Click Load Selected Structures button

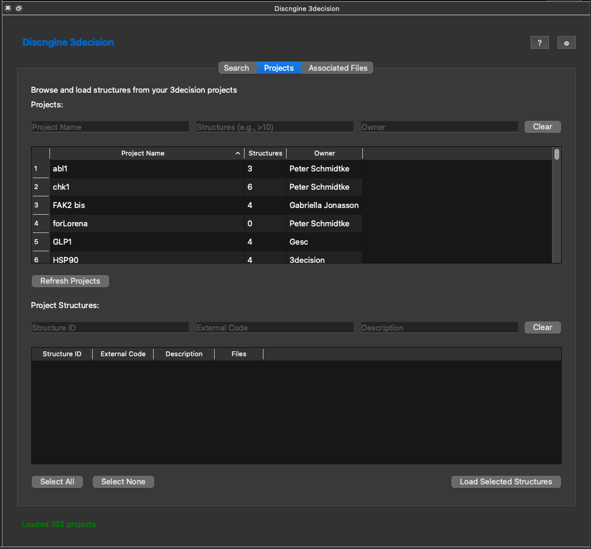click(x=506, y=481)
